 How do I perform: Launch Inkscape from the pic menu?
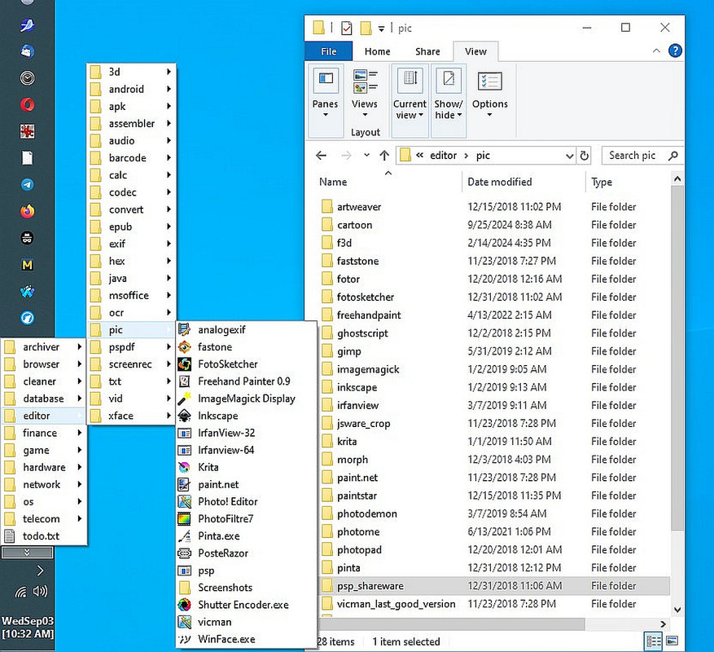(247, 416)
